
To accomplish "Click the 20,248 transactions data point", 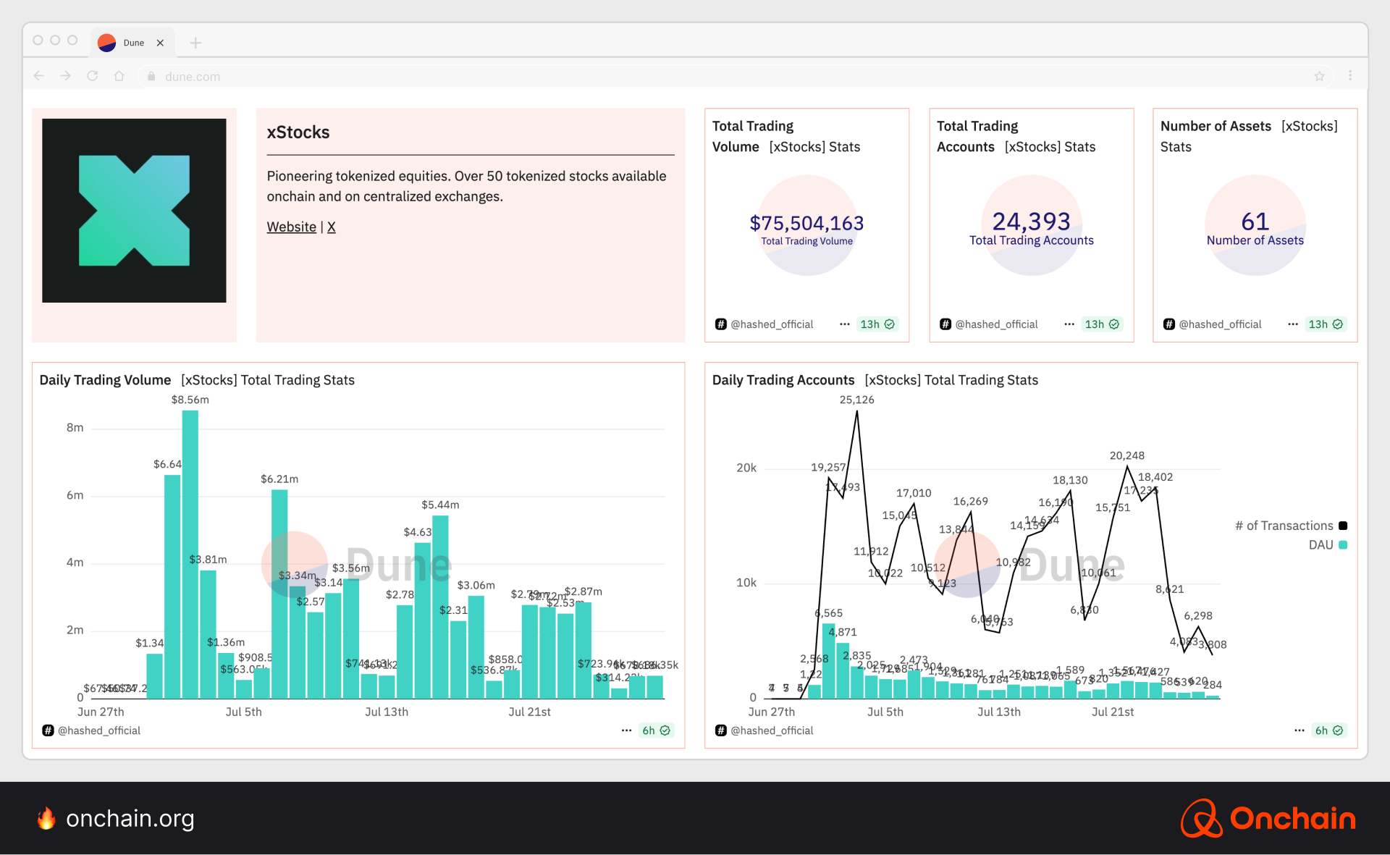I will (1127, 467).
